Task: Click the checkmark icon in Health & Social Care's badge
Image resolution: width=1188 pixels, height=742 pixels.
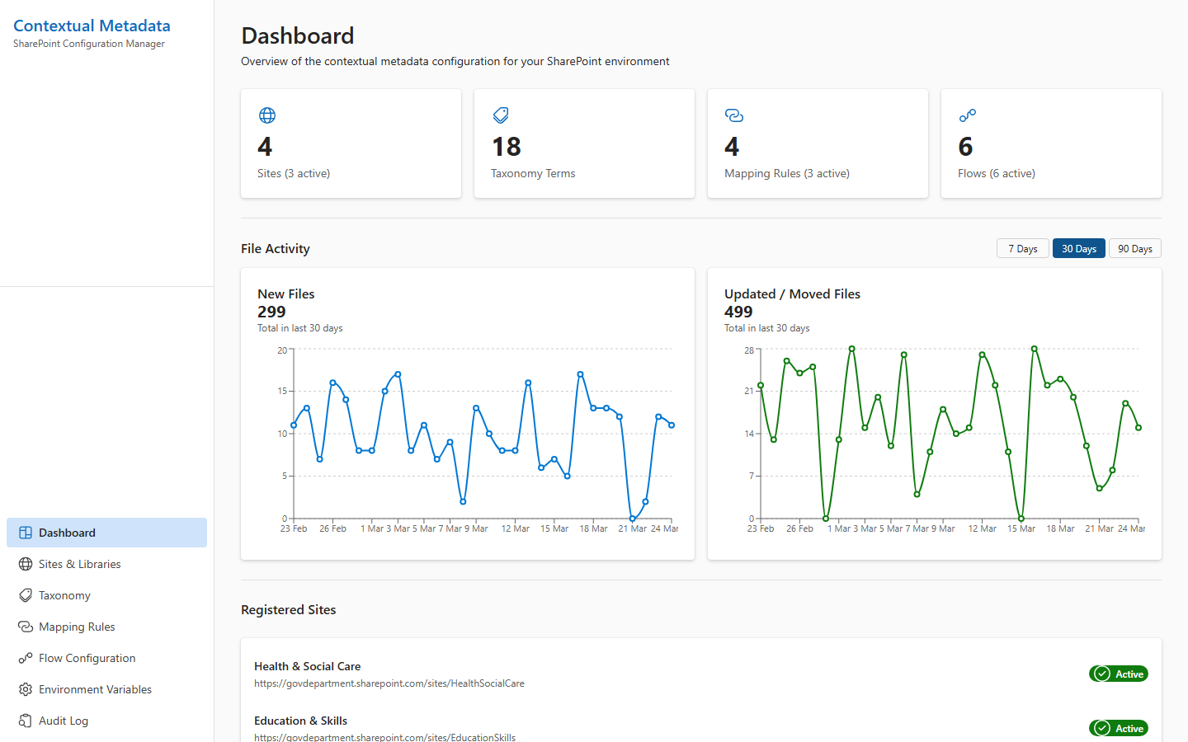Action: click(x=1101, y=674)
